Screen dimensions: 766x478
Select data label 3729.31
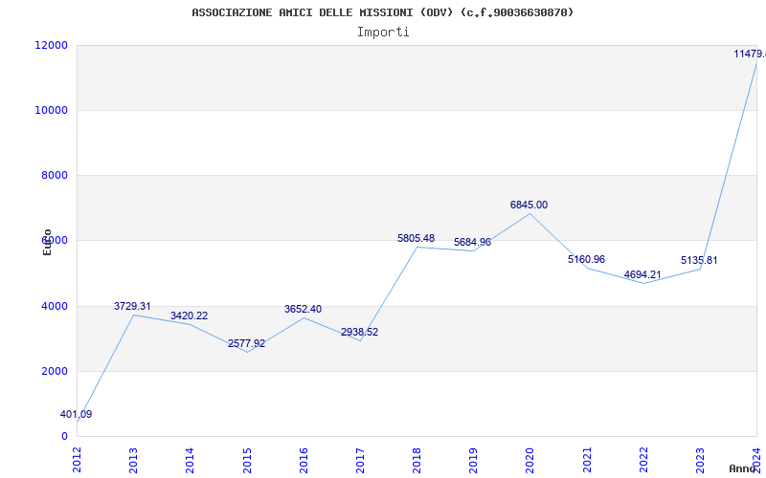coord(132,306)
